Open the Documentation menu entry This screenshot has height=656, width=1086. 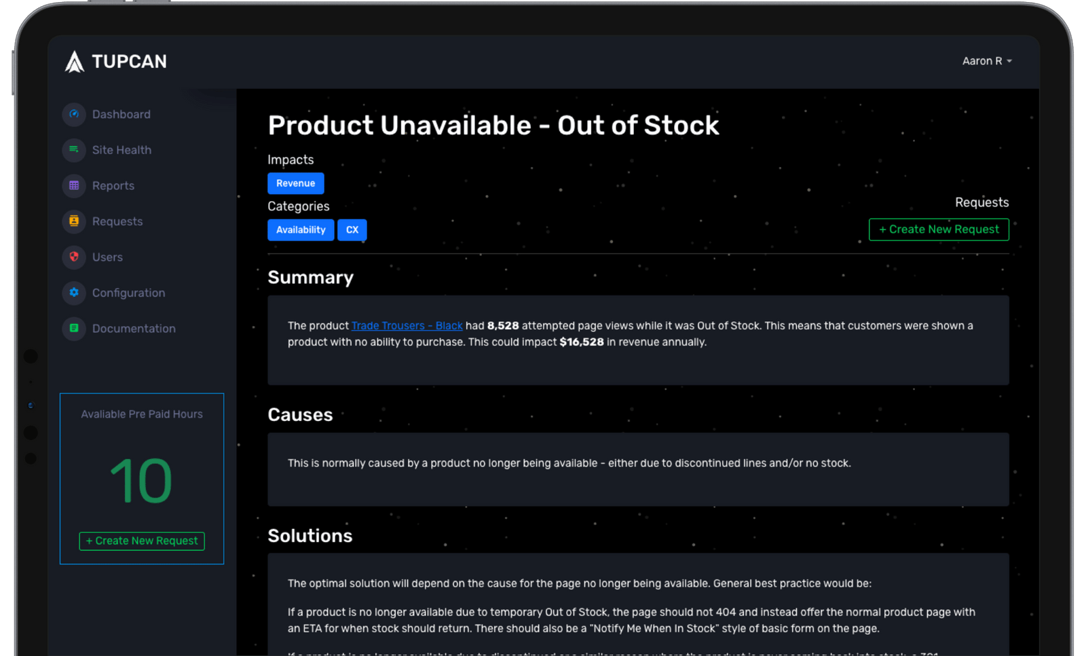pyautogui.click(x=134, y=328)
